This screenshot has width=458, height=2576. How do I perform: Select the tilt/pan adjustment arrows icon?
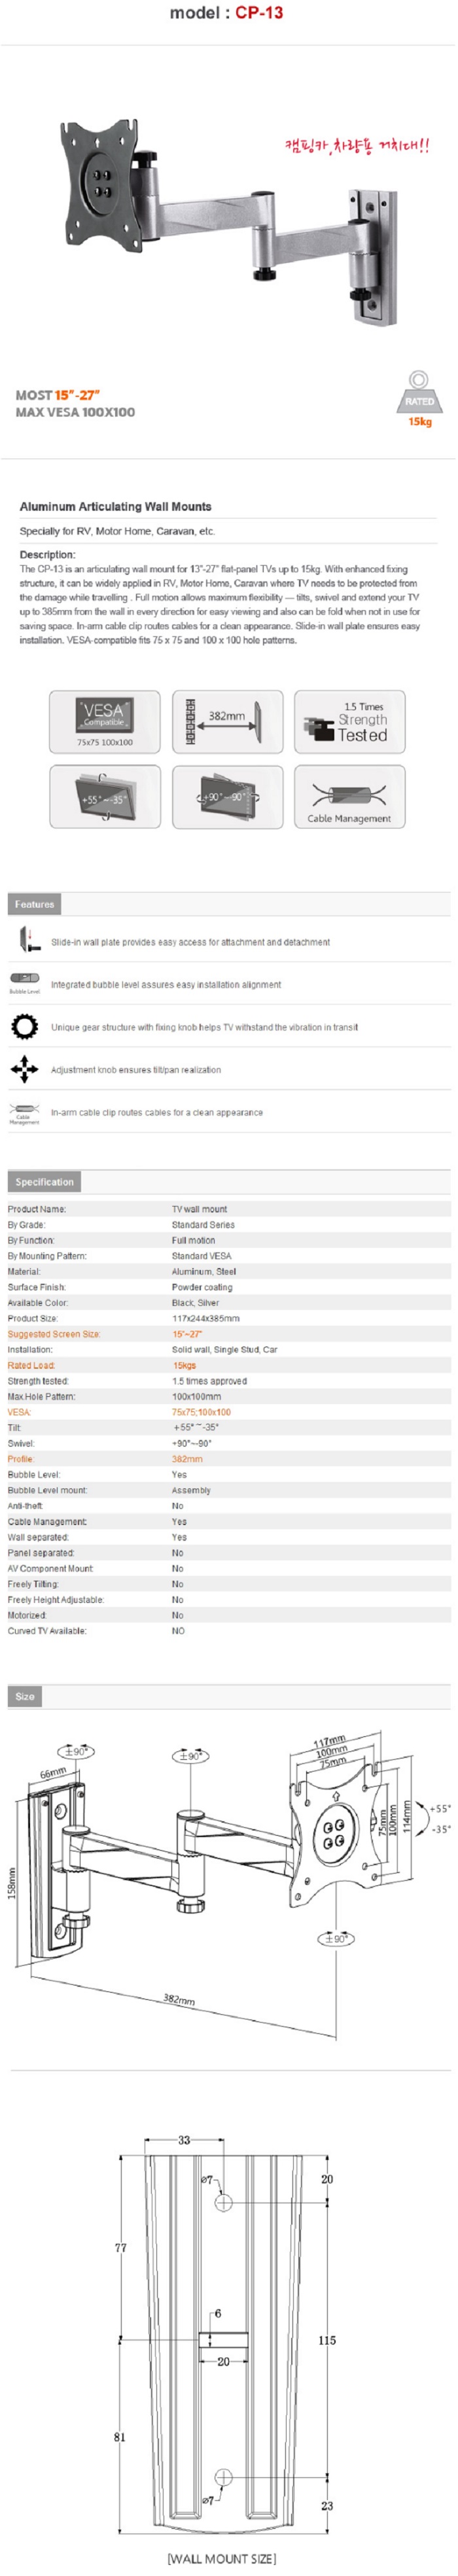click(x=25, y=1070)
